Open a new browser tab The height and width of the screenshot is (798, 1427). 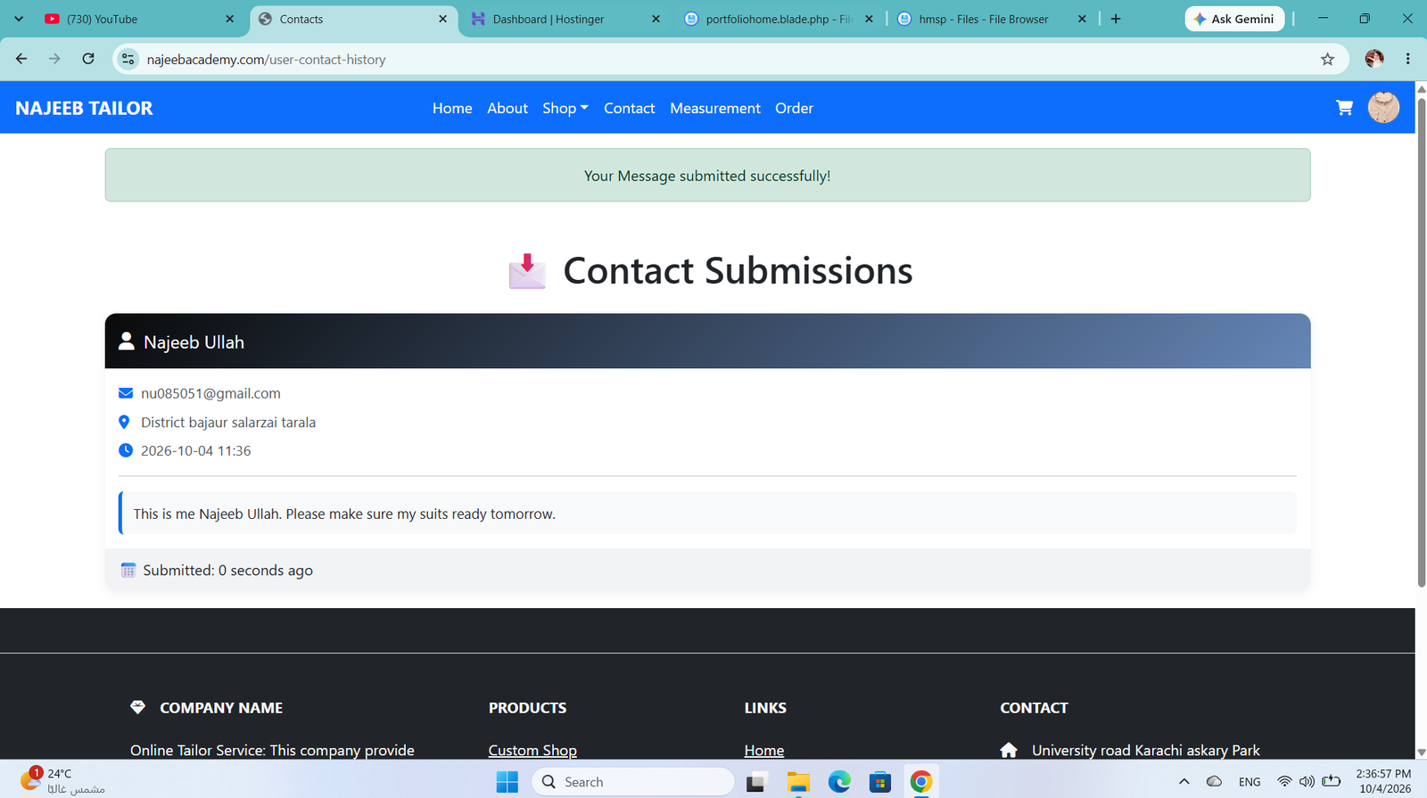point(1116,19)
